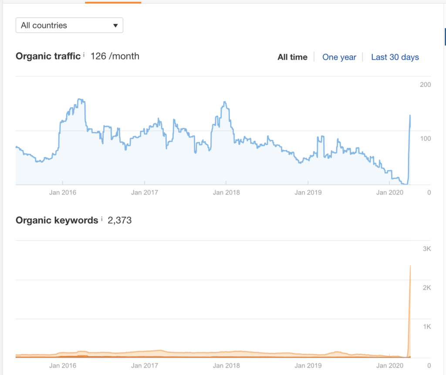Click the 126 /month traffic value
The height and width of the screenshot is (375, 446).
(115, 56)
